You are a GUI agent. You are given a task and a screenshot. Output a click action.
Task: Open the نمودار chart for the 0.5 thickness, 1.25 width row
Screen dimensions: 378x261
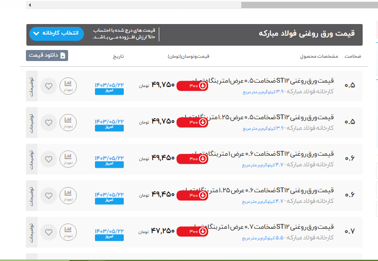tap(68, 123)
